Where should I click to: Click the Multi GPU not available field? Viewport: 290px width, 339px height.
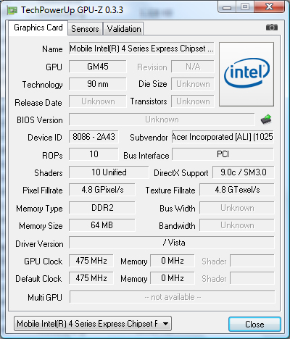173,297
